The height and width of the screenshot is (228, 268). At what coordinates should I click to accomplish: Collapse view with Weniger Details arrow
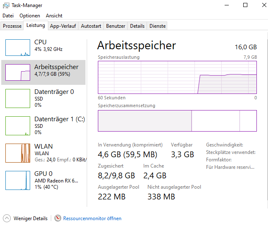[x=7, y=218]
